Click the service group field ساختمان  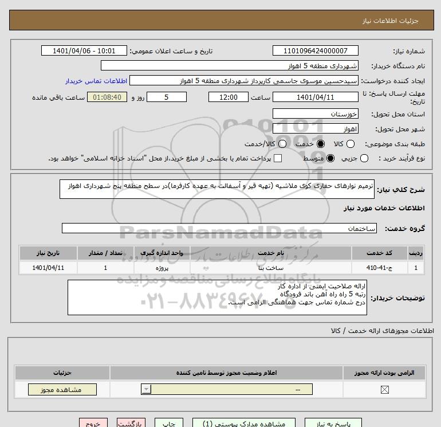coord(219,228)
